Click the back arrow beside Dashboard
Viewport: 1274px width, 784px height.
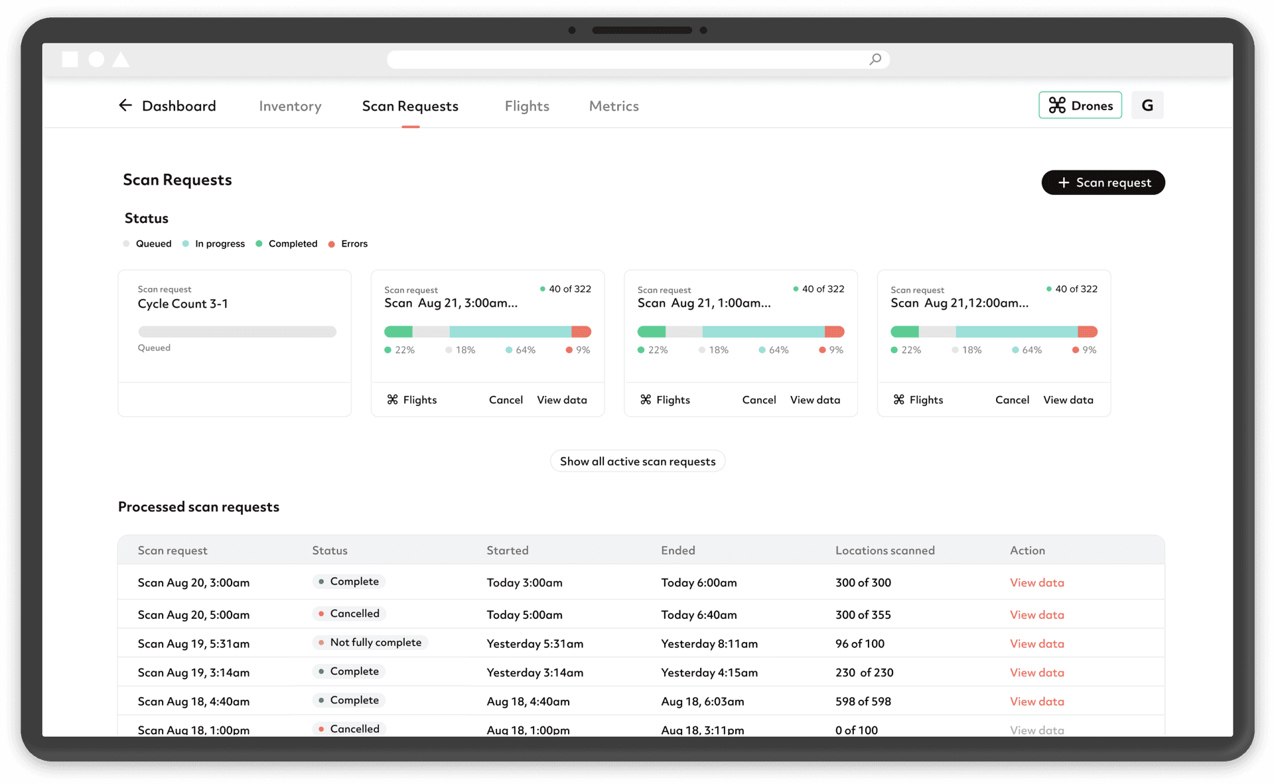pyautogui.click(x=125, y=105)
